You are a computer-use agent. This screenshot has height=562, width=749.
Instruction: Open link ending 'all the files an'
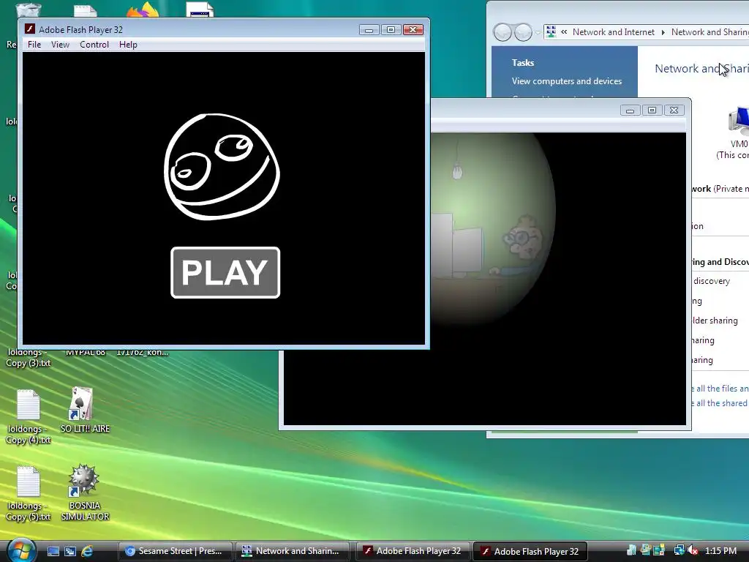pos(720,389)
